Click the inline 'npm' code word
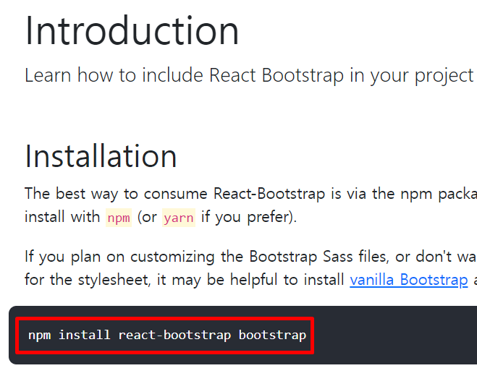 coord(119,218)
